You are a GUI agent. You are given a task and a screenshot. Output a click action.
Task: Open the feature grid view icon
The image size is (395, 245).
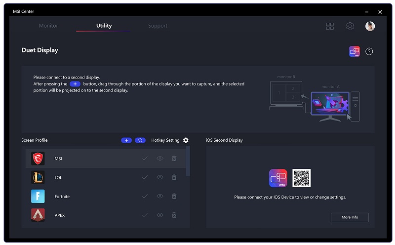pyautogui.click(x=330, y=26)
